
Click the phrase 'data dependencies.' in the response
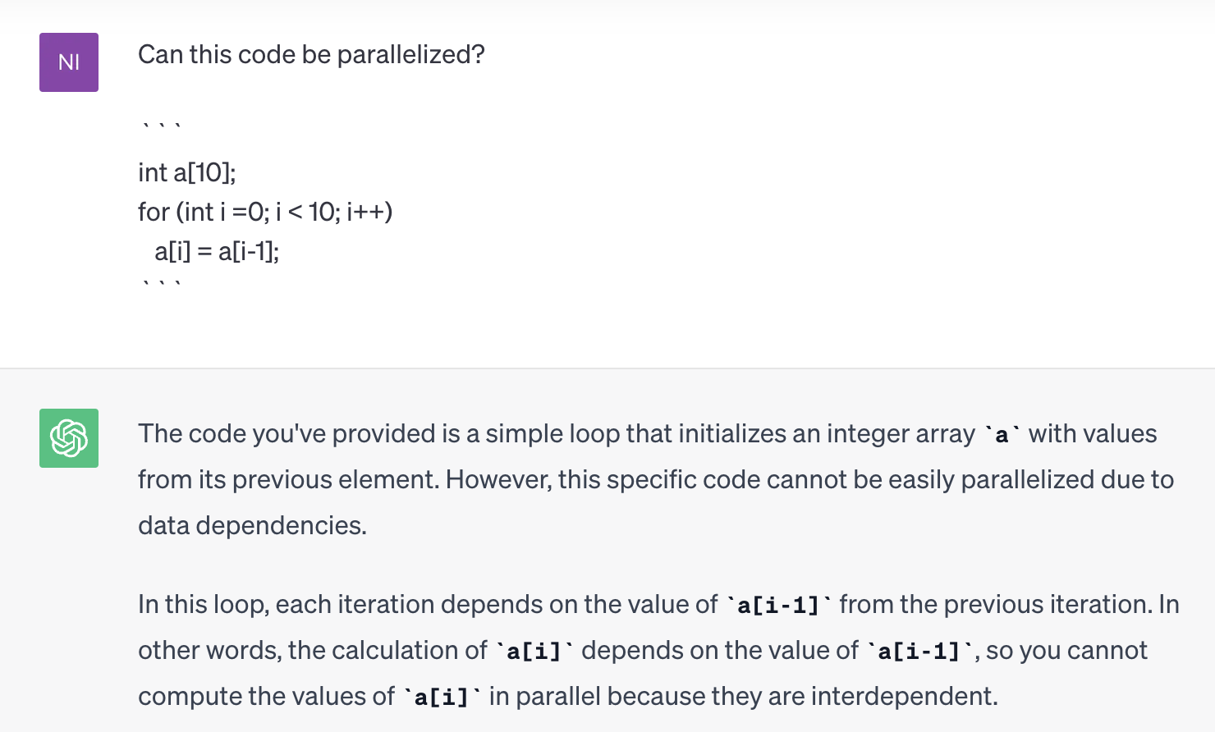pyautogui.click(x=252, y=525)
